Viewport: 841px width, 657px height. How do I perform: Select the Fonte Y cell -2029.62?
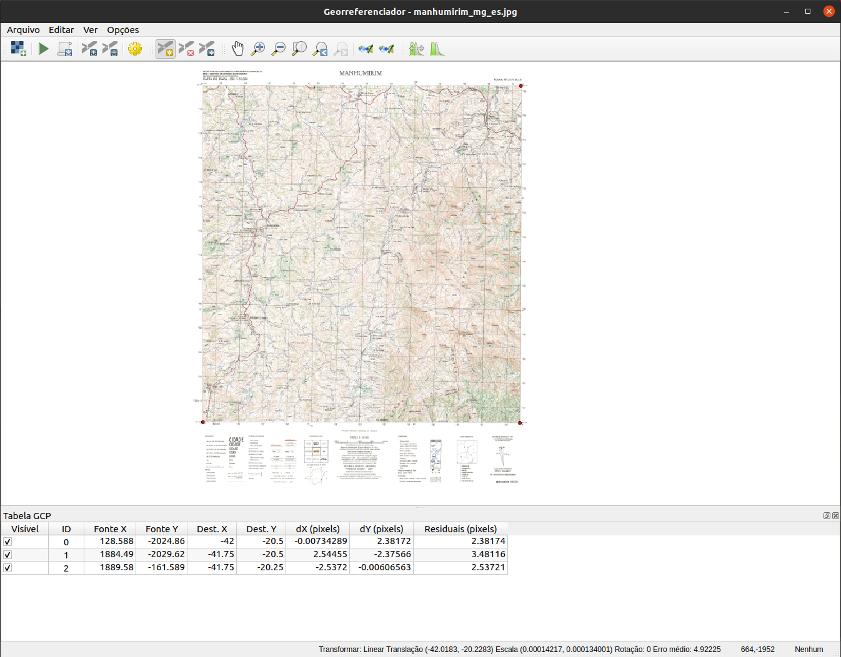(162, 554)
